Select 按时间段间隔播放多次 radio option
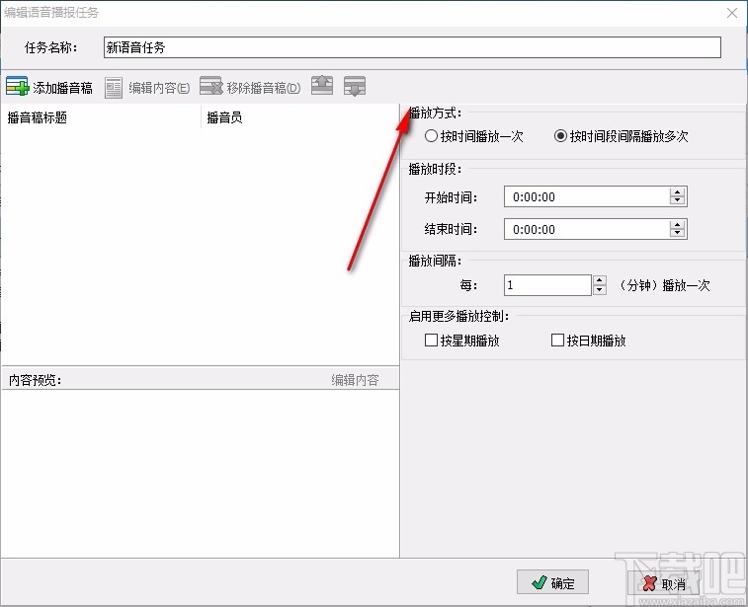 tap(622, 136)
